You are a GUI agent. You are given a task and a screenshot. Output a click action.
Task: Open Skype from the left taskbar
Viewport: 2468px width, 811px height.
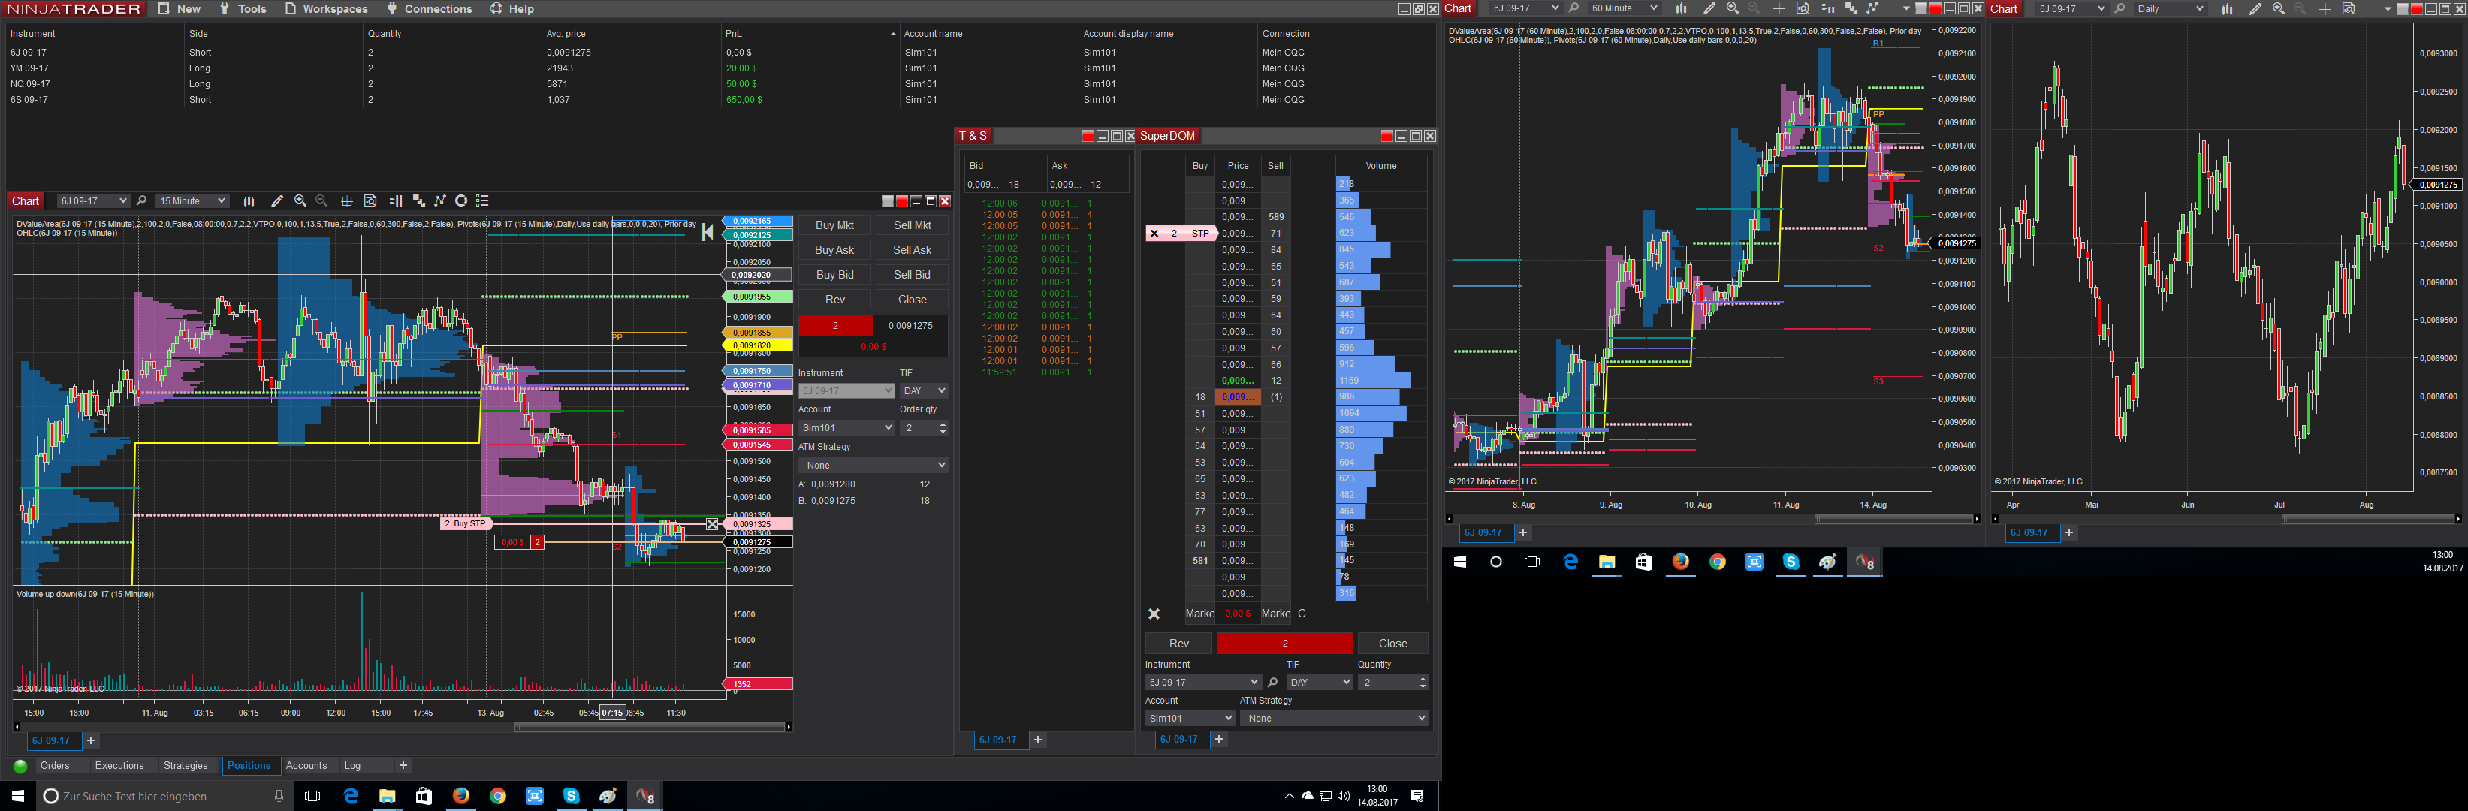click(x=571, y=796)
